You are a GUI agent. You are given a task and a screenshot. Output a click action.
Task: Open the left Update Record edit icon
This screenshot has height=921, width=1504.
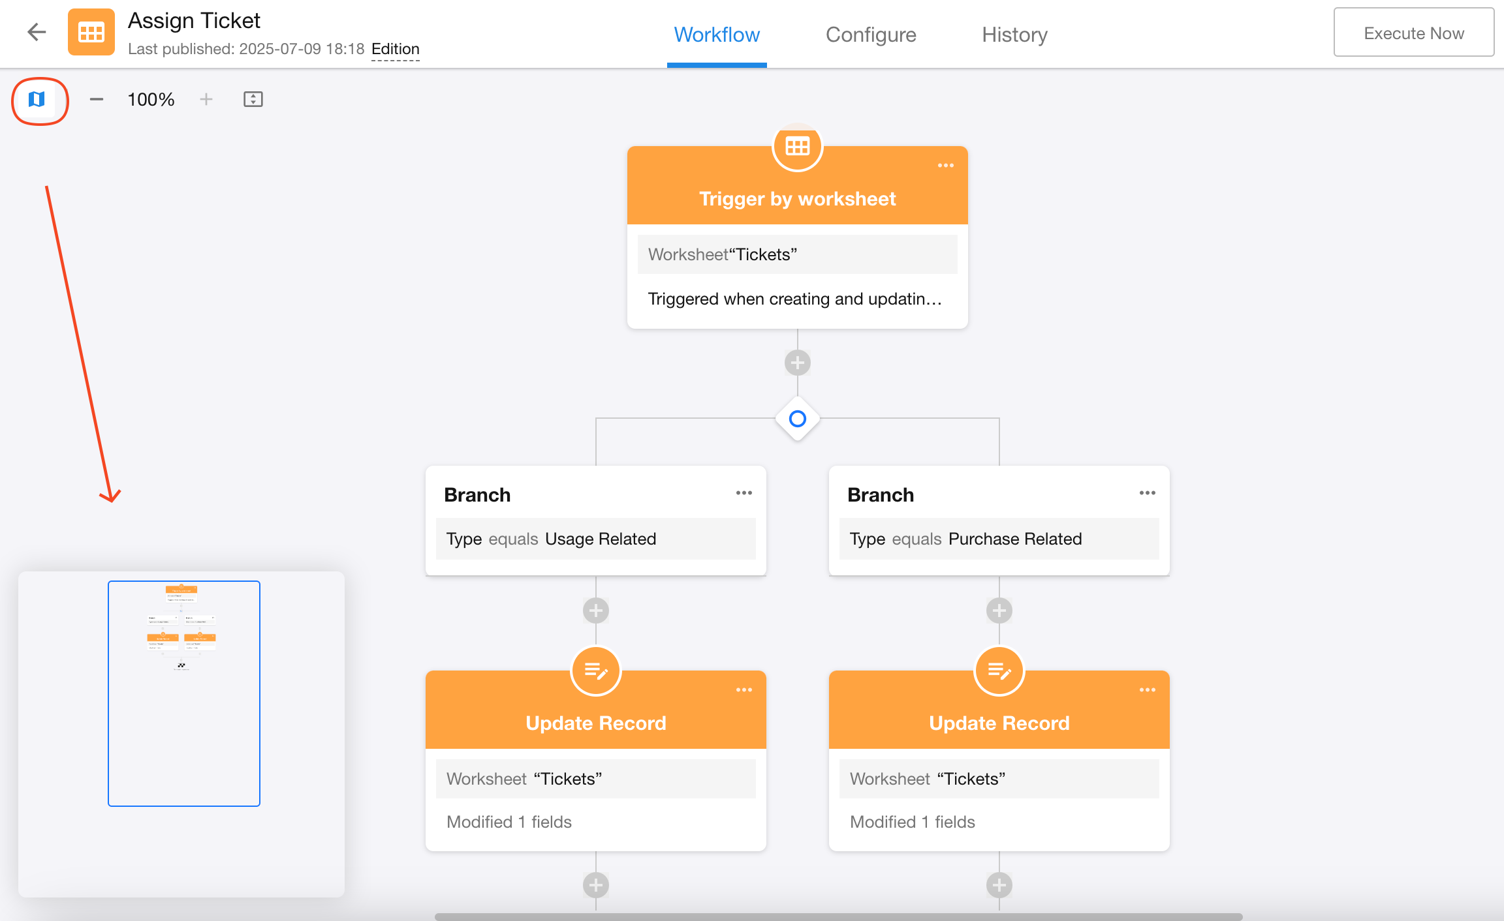595,671
